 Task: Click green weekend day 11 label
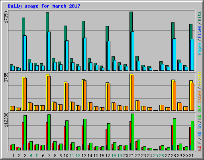(x=72, y=156)
